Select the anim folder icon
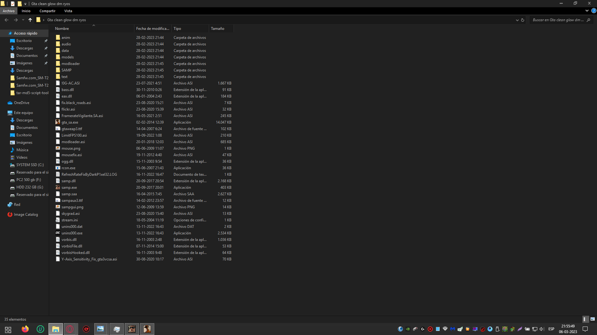Viewport: 597px width, 335px height. [58, 38]
